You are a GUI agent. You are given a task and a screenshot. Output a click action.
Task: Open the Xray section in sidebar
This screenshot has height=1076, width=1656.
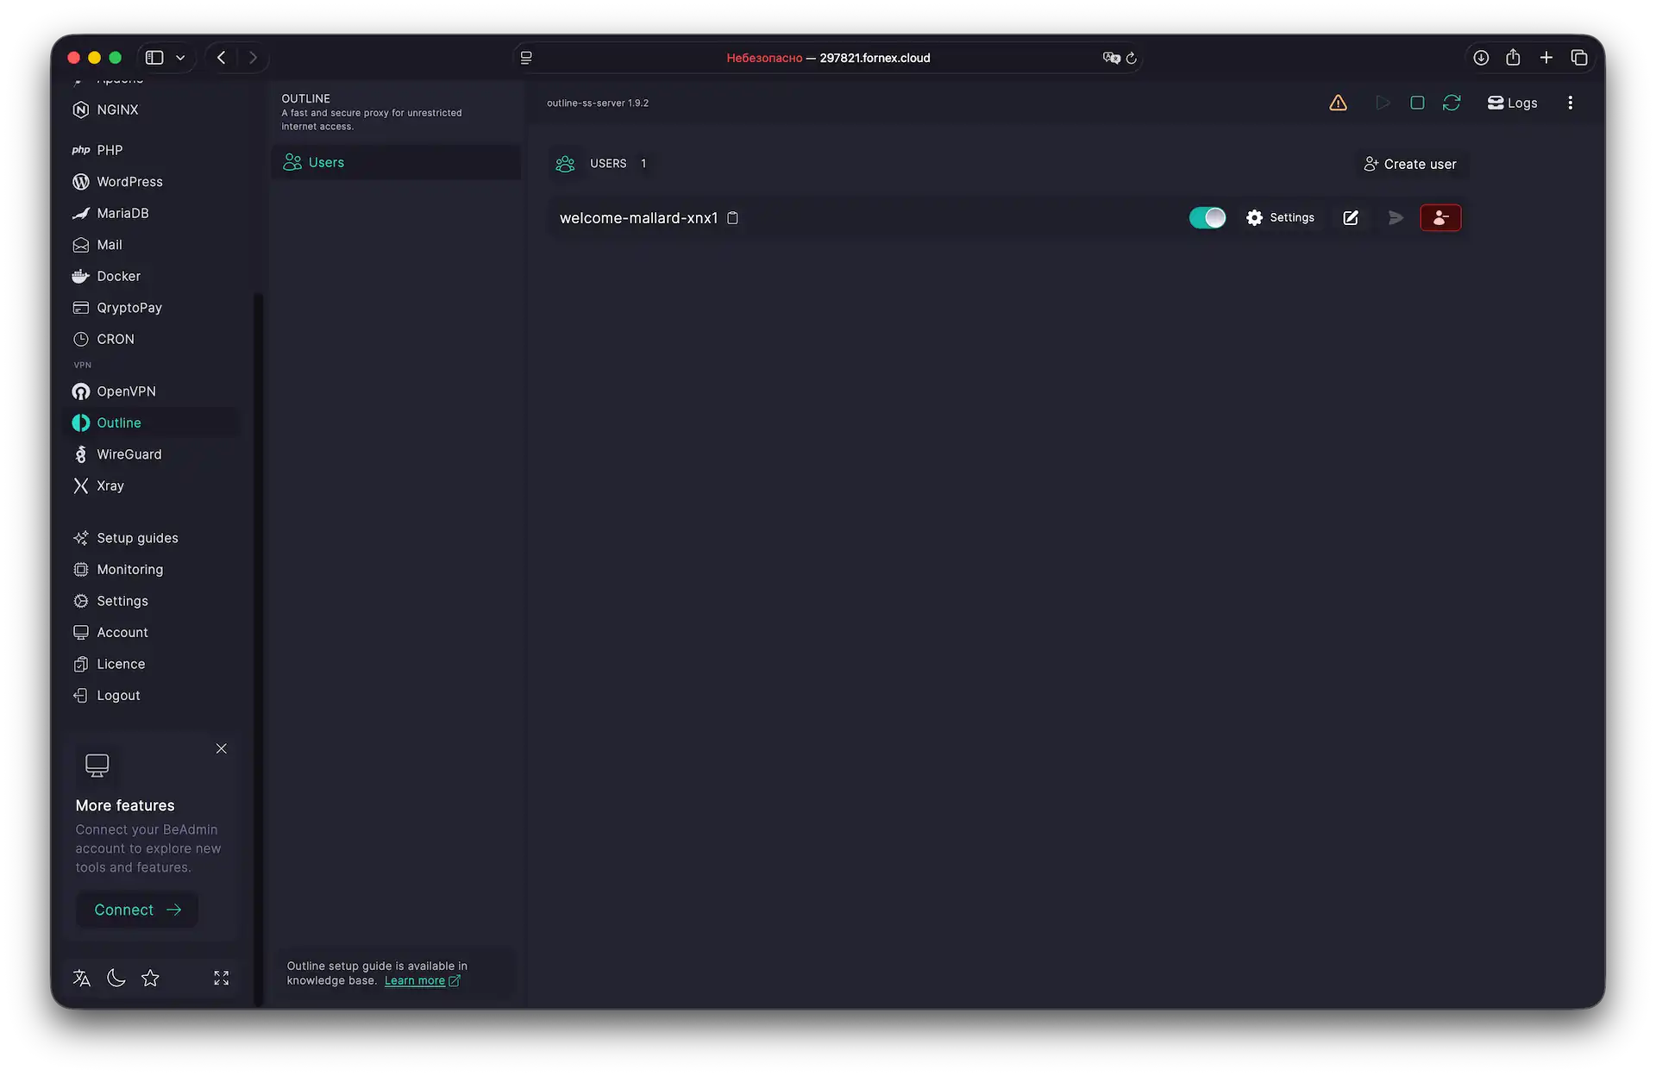click(108, 485)
